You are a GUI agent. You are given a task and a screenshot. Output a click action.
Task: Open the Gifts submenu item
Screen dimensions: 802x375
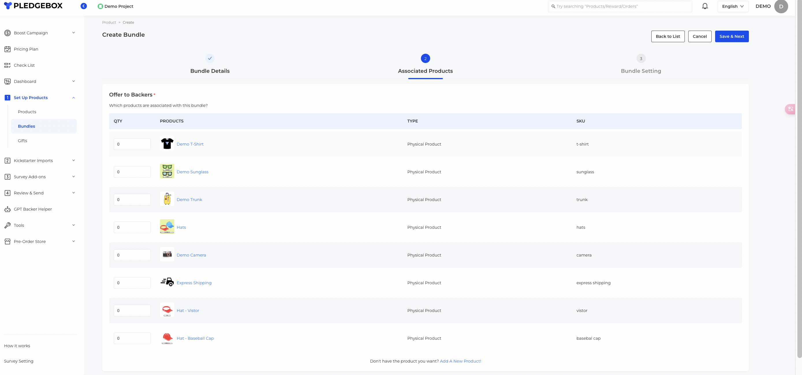click(23, 141)
